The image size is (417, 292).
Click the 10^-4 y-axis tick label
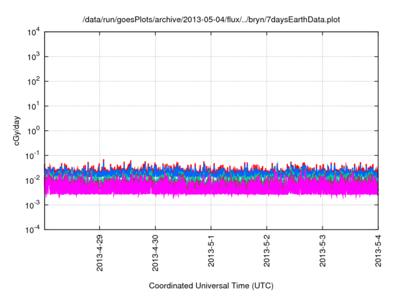pos(33,229)
